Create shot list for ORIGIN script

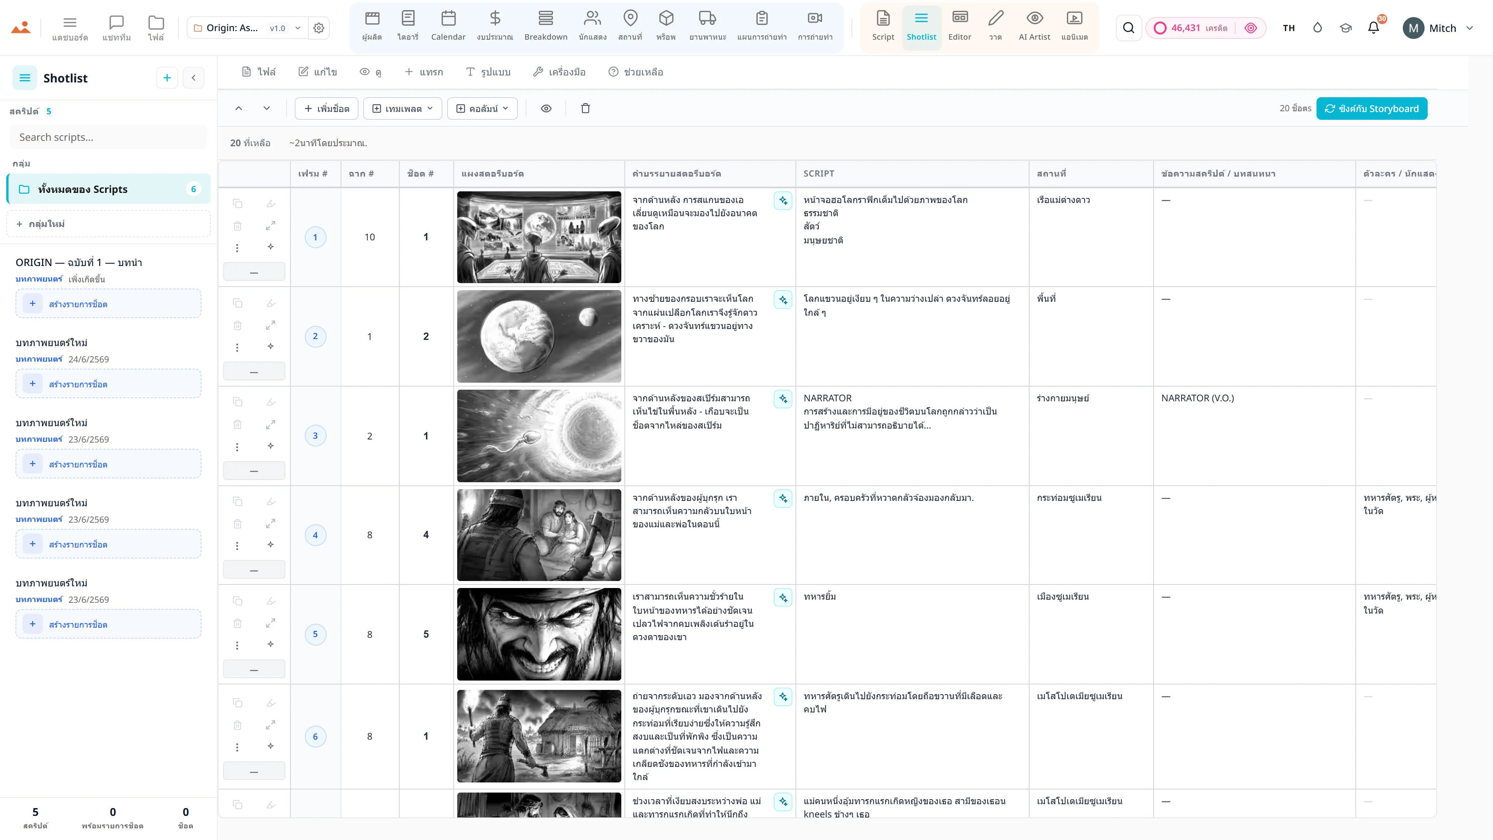108,304
